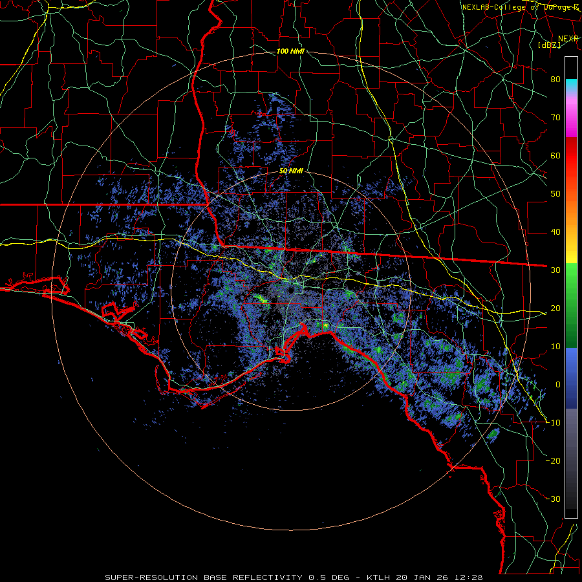582x582 pixels.
Task: Select the NEXLAB-College of DuPage credit text
Action: [x=520, y=7]
